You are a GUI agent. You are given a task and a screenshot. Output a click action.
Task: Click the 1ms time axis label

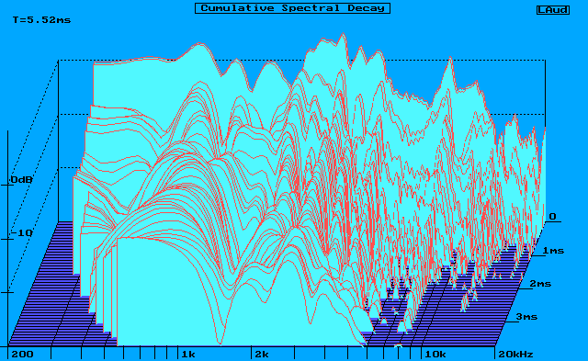[553, 251]
